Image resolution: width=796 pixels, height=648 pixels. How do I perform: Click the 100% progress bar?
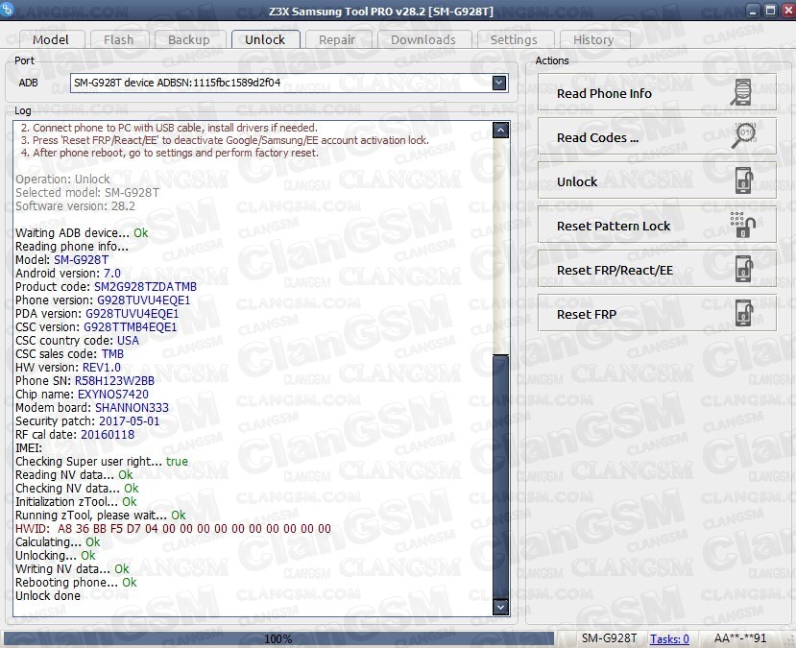[x=278, y=638]
